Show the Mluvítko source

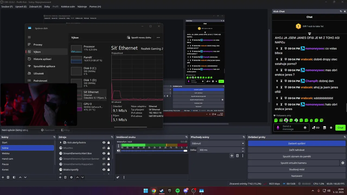pyautogui.click(x=104, y=148)
